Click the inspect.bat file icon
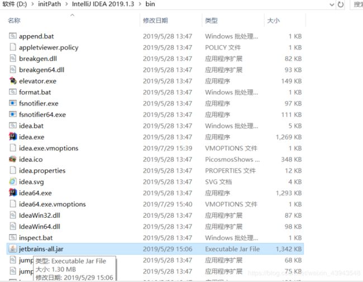This screenshot has height=282, width=363. click(x=13, y=237)
